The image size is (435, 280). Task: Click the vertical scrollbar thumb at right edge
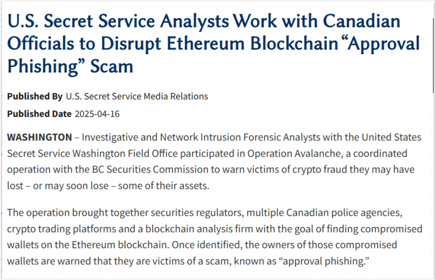pos(433,48)
